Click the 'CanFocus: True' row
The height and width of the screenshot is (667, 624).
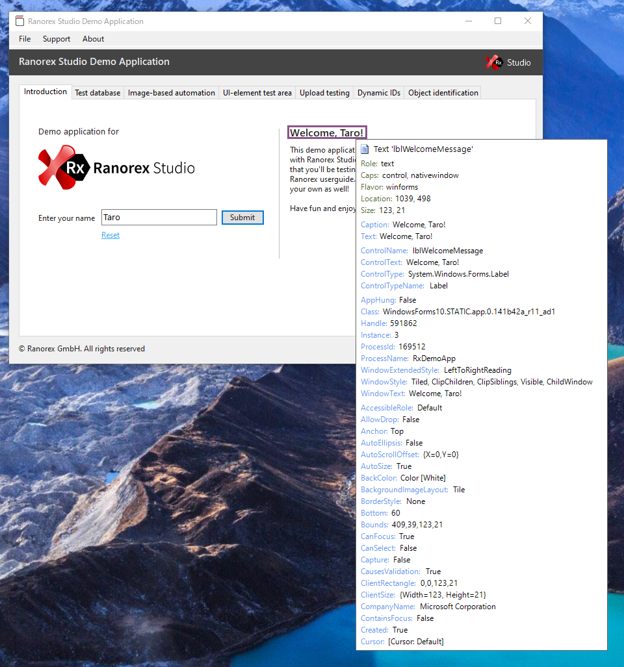pyautogui.click(x=387, y=536)
